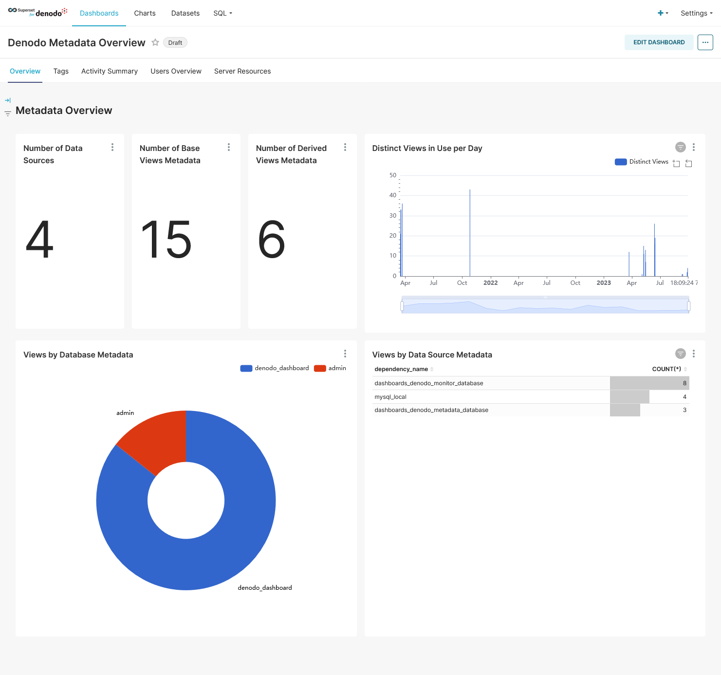The width and height of the screenshot is (721, 675).
Task: Click the count value 8 cell
Action: point(650,383)
